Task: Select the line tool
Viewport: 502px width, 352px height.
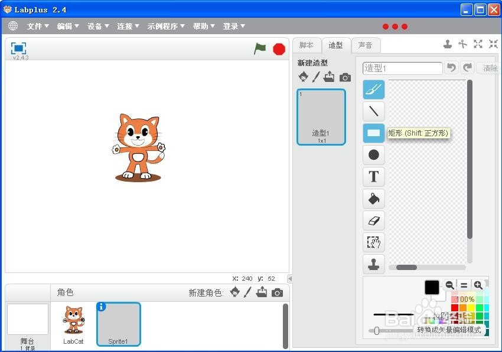Action: 374,111
